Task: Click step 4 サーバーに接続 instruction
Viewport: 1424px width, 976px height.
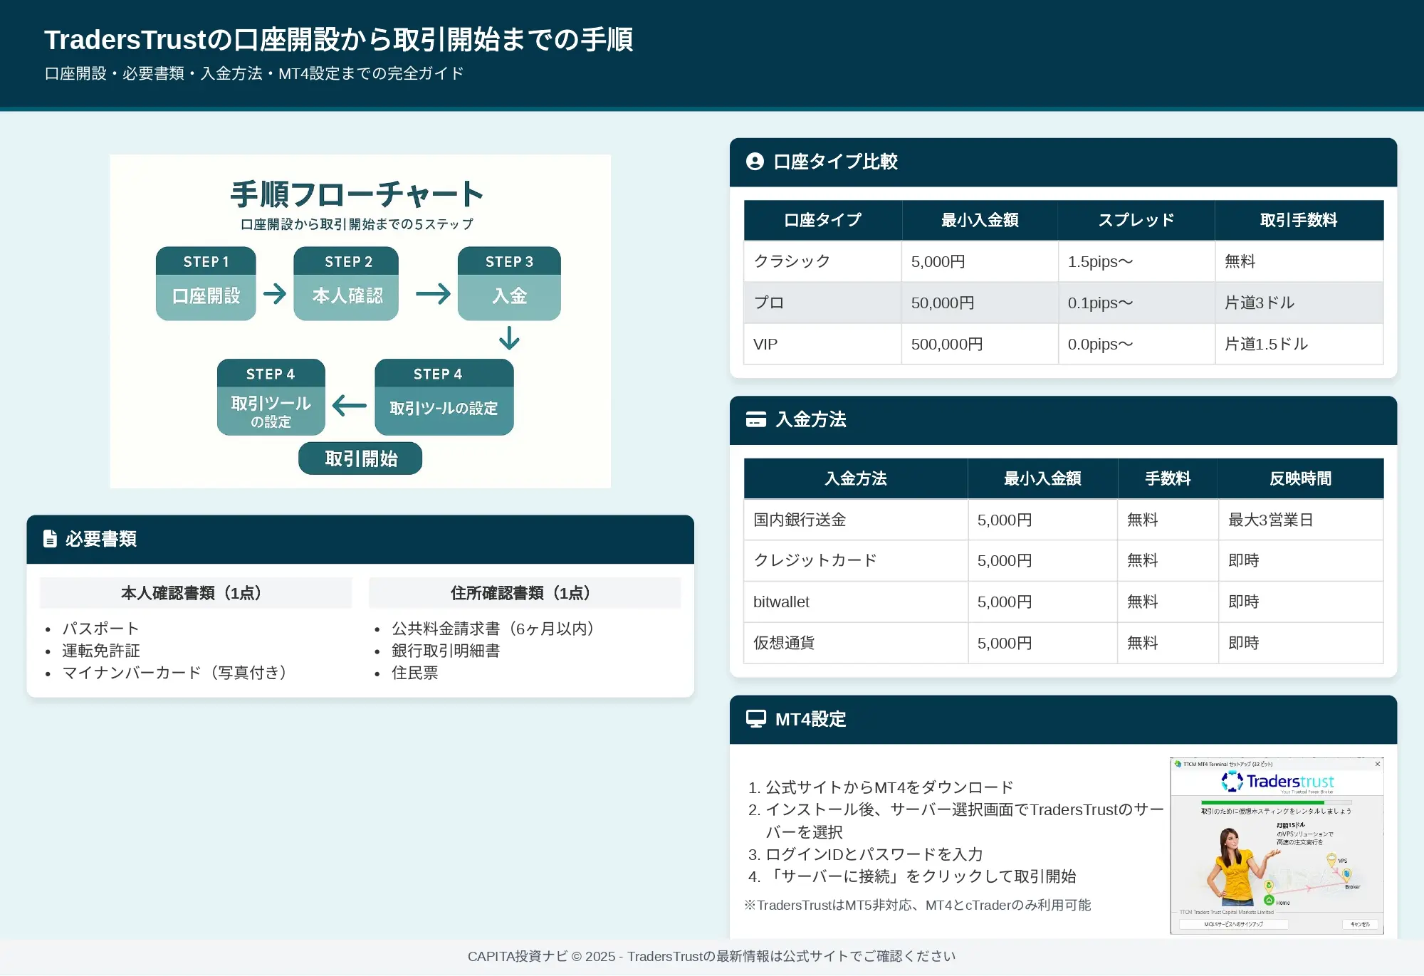Action: pyautogui.click(x=921, y=876)
